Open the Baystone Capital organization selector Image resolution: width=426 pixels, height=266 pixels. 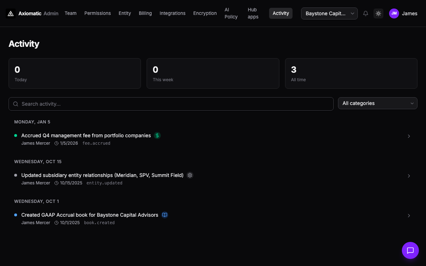coord(329,13)
